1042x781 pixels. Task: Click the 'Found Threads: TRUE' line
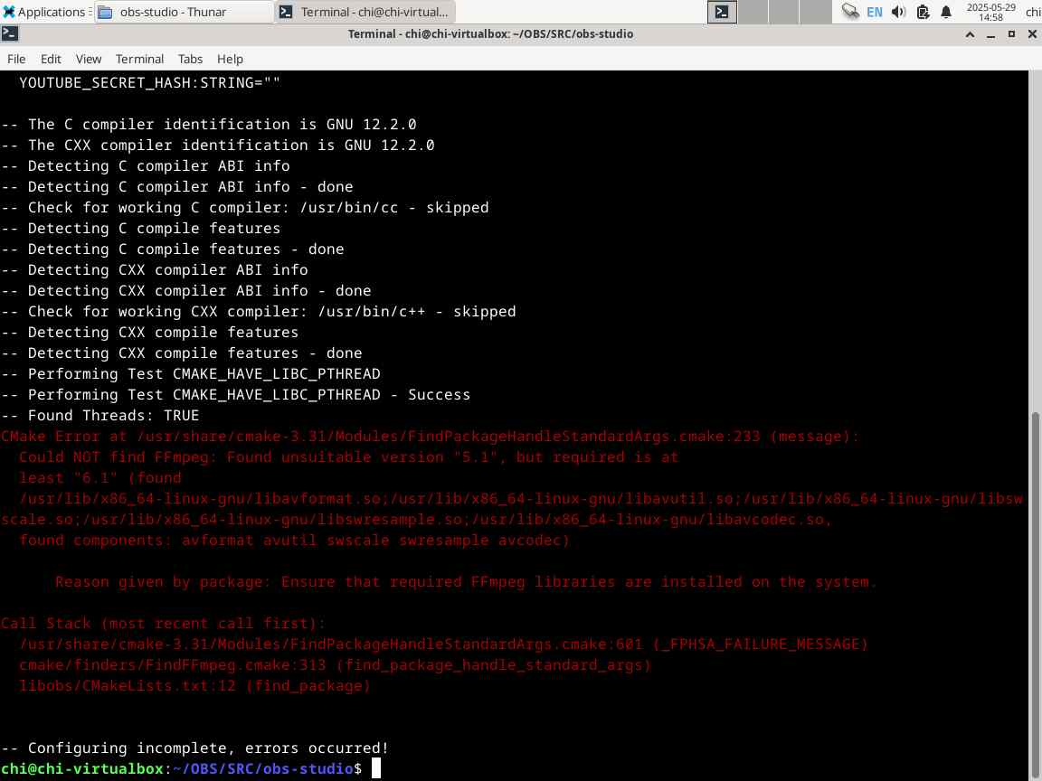coord(99,416)
